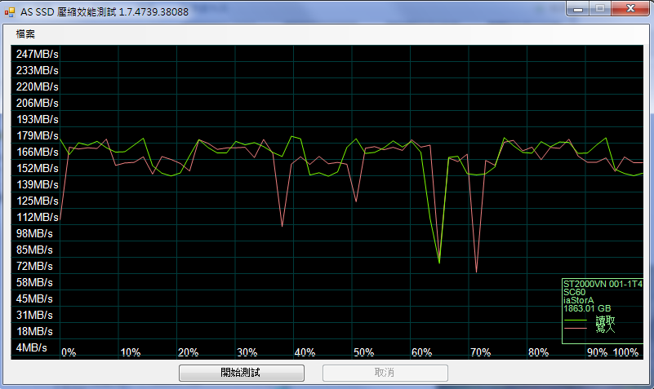The image size is (654, 389).
Task: Click the 31MB/s axis label
Action: coord(34,315)
